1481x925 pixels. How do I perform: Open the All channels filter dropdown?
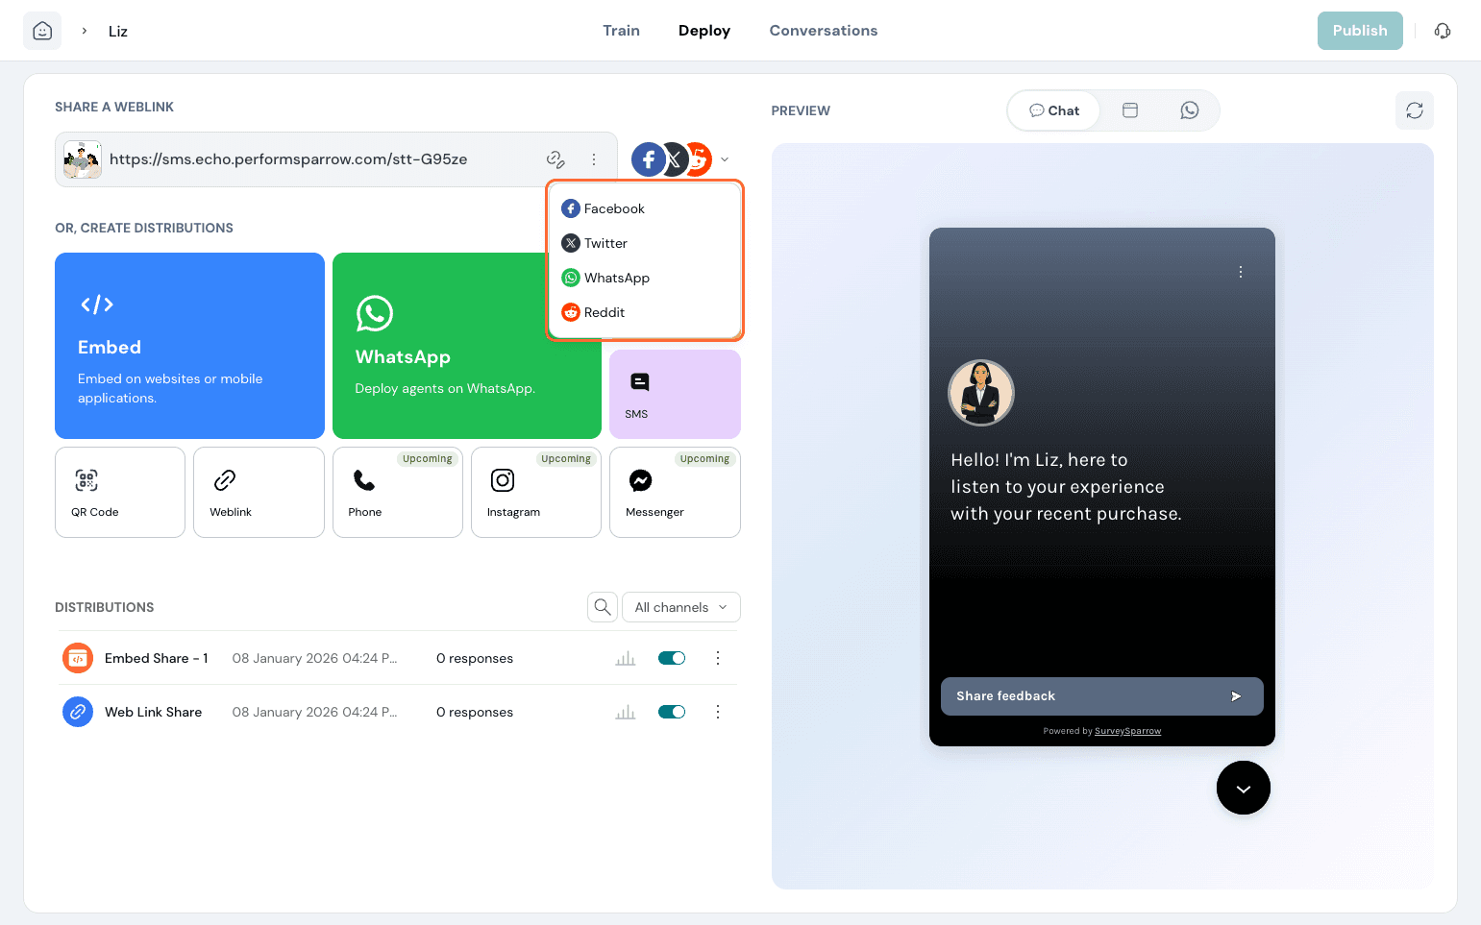[x=680, y=607]
